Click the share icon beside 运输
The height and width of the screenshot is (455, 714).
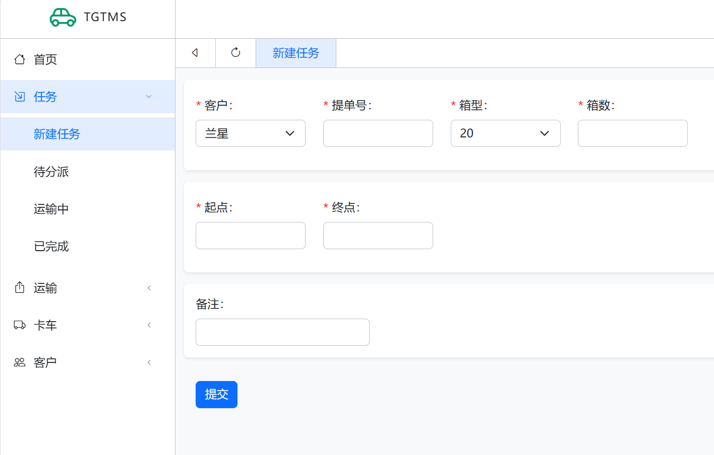coord(20,287)
